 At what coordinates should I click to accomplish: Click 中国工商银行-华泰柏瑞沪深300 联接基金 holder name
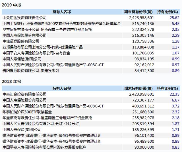[62, 24]
